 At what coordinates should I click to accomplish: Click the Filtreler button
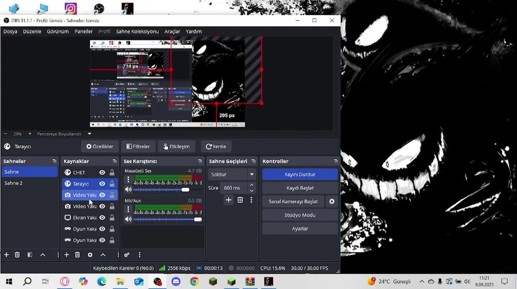138,147
